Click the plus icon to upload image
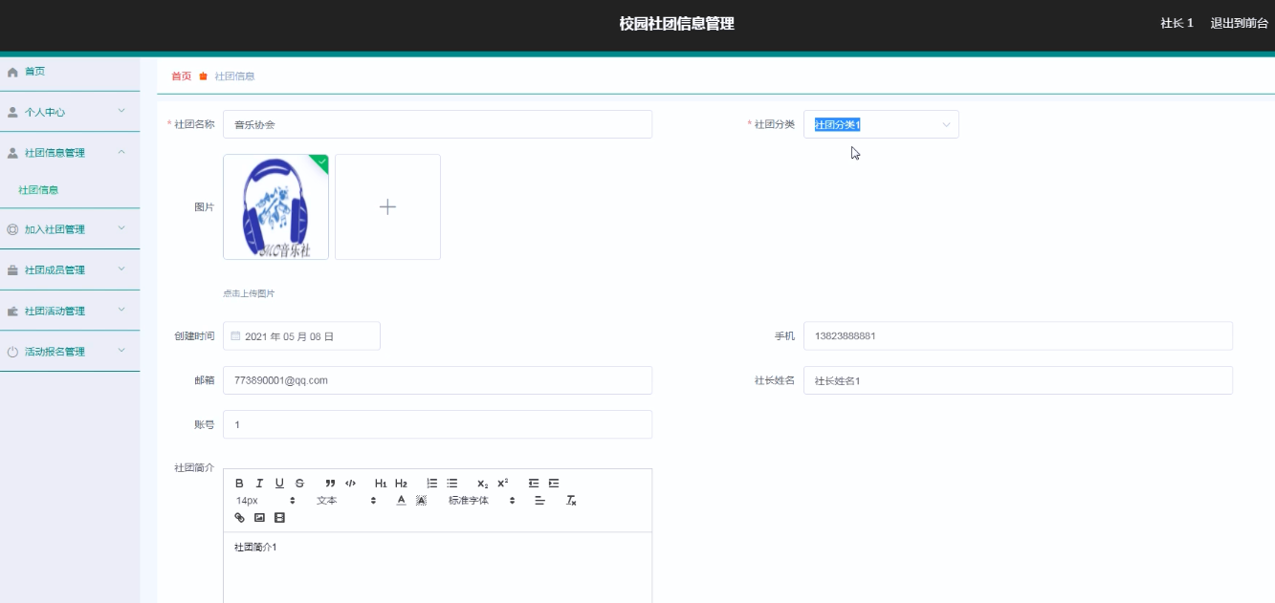1275x603 pixels. (x=387, y=206)
